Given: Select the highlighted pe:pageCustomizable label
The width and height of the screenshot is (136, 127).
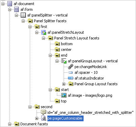Looking at the screenshot, I should pyautogui.click(x=65, y=118).
